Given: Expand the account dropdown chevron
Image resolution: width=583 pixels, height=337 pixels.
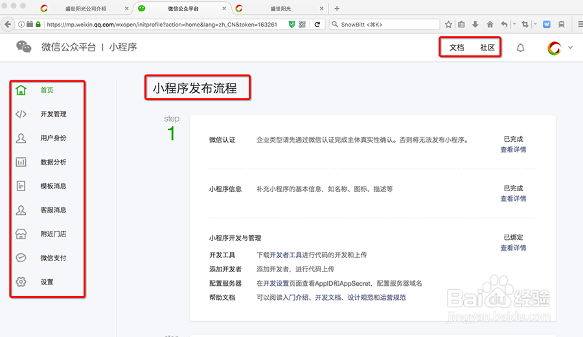Looking at the screenshot, I should [570, 47].
